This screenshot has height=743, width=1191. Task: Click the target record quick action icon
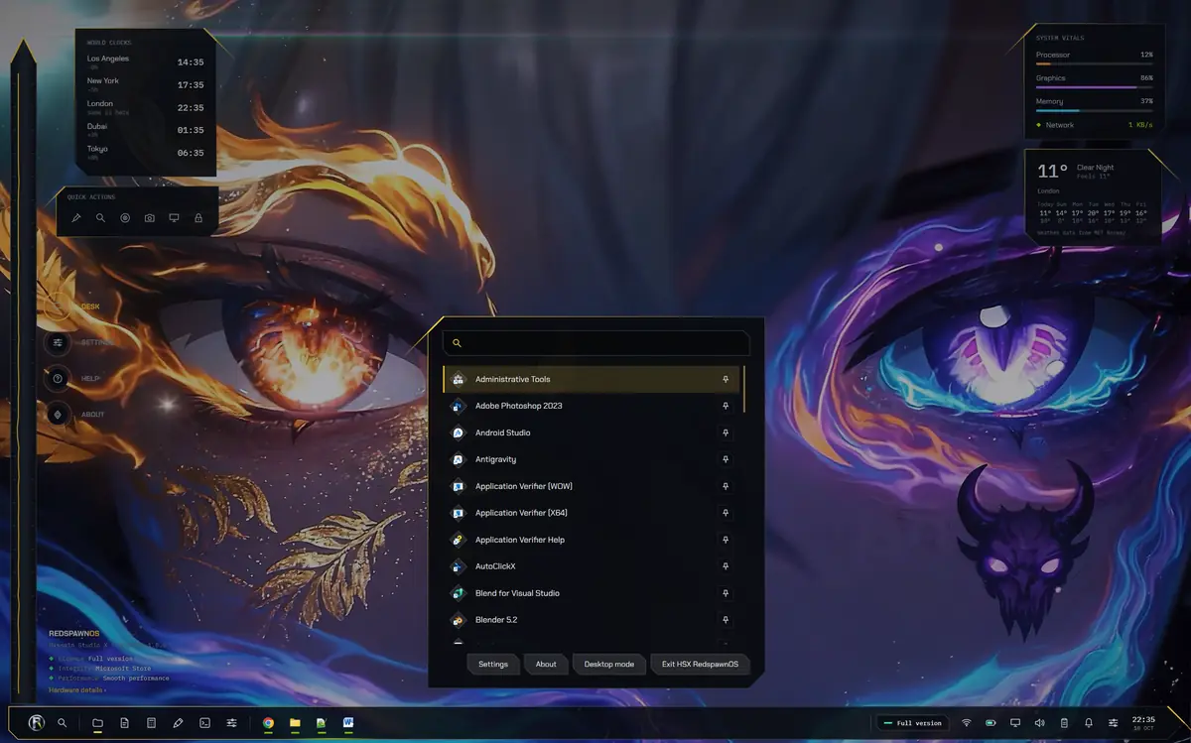click(125, 217)
